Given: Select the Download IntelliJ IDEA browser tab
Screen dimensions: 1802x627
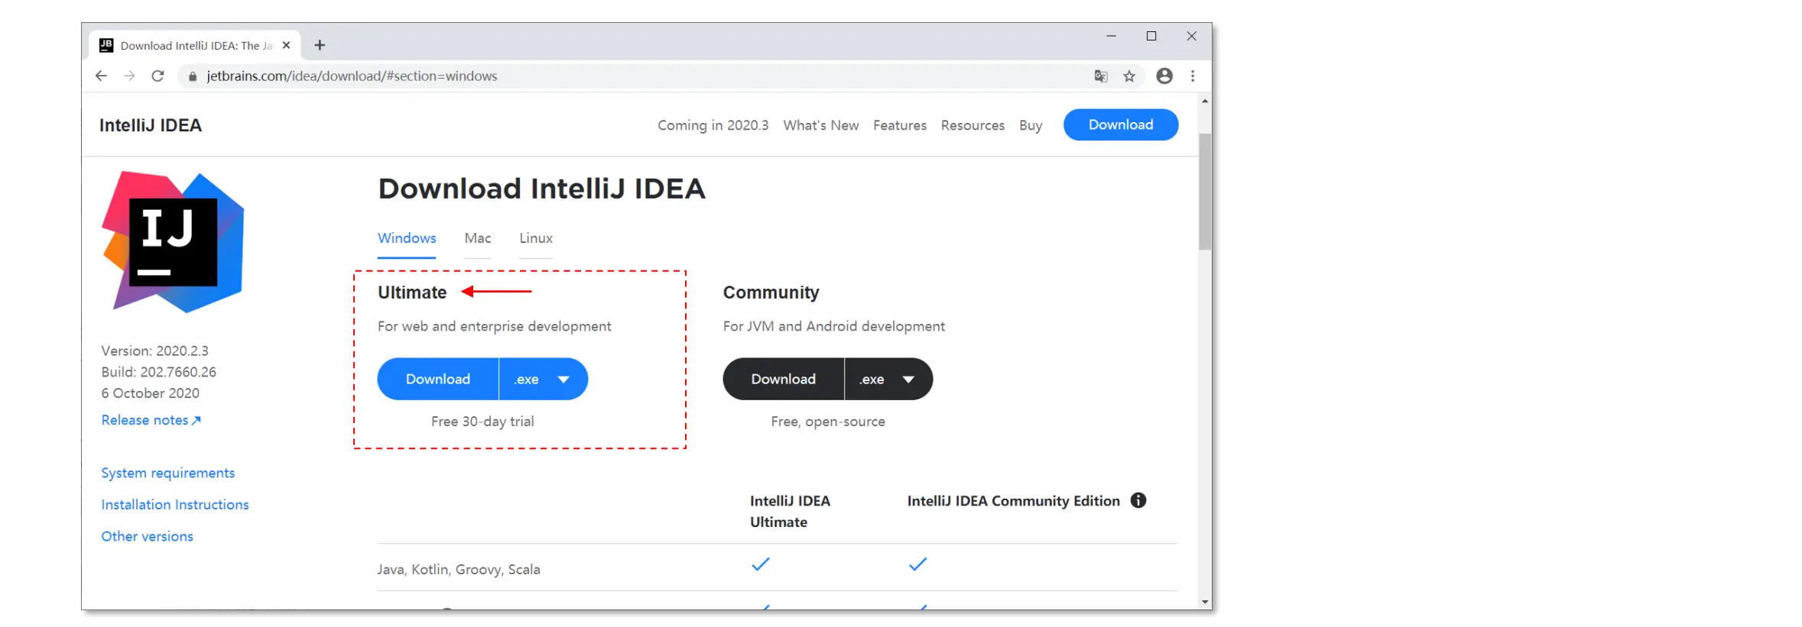Looking at the screenshot, I should tap(195, 45).
